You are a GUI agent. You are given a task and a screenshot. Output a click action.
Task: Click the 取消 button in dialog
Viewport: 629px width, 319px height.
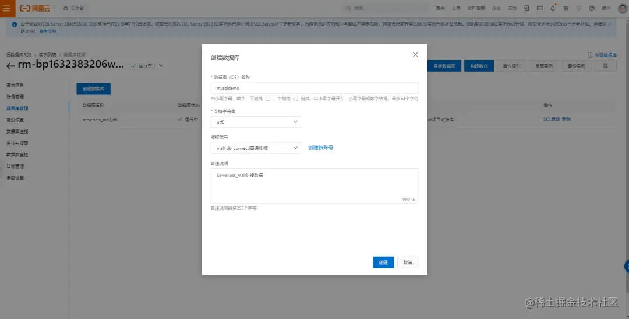408,262
